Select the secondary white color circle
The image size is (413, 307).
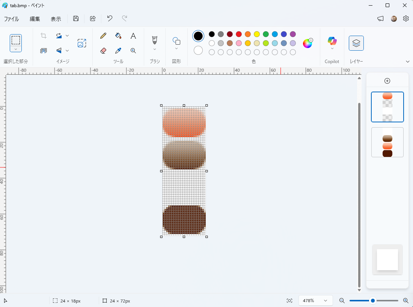(x=198, y=50)
